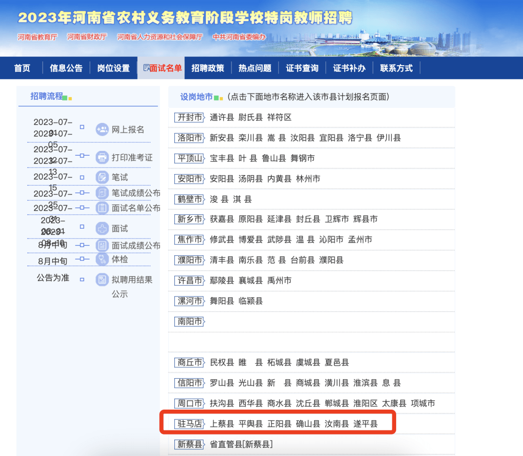Viewport: 523px width, 456px height.
Task: Click the 河南省人力资源和社会保障厅 header text
Action: click(160, 37)
